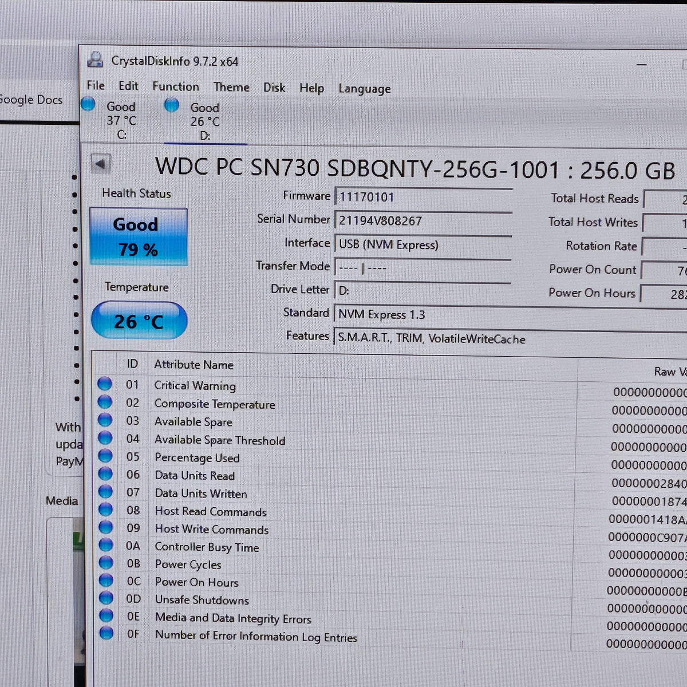
Task: Click the Media and Data Integrity Errors orb
Action: click(x=106, y=615)
